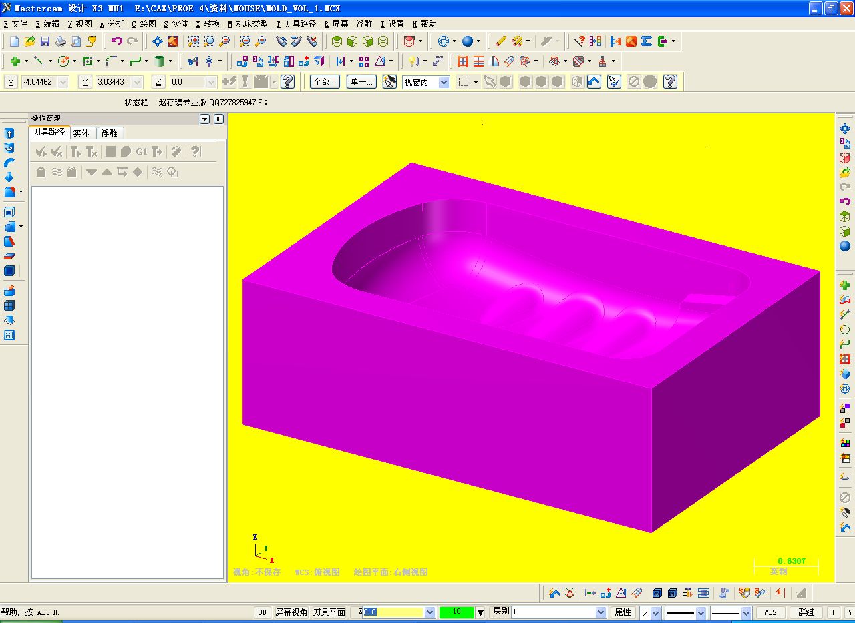Open the Z depth dropdown in status bar
This screenshot has height=623, width=855.
pos(430,612)
